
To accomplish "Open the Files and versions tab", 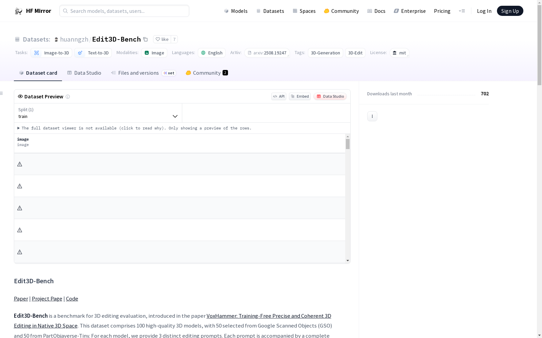I will click(143, 73).
